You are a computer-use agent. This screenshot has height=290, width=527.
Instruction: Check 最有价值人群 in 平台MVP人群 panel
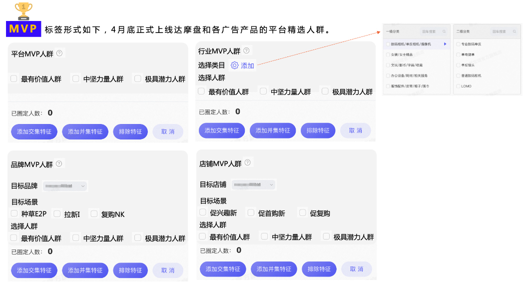[13, 78]
